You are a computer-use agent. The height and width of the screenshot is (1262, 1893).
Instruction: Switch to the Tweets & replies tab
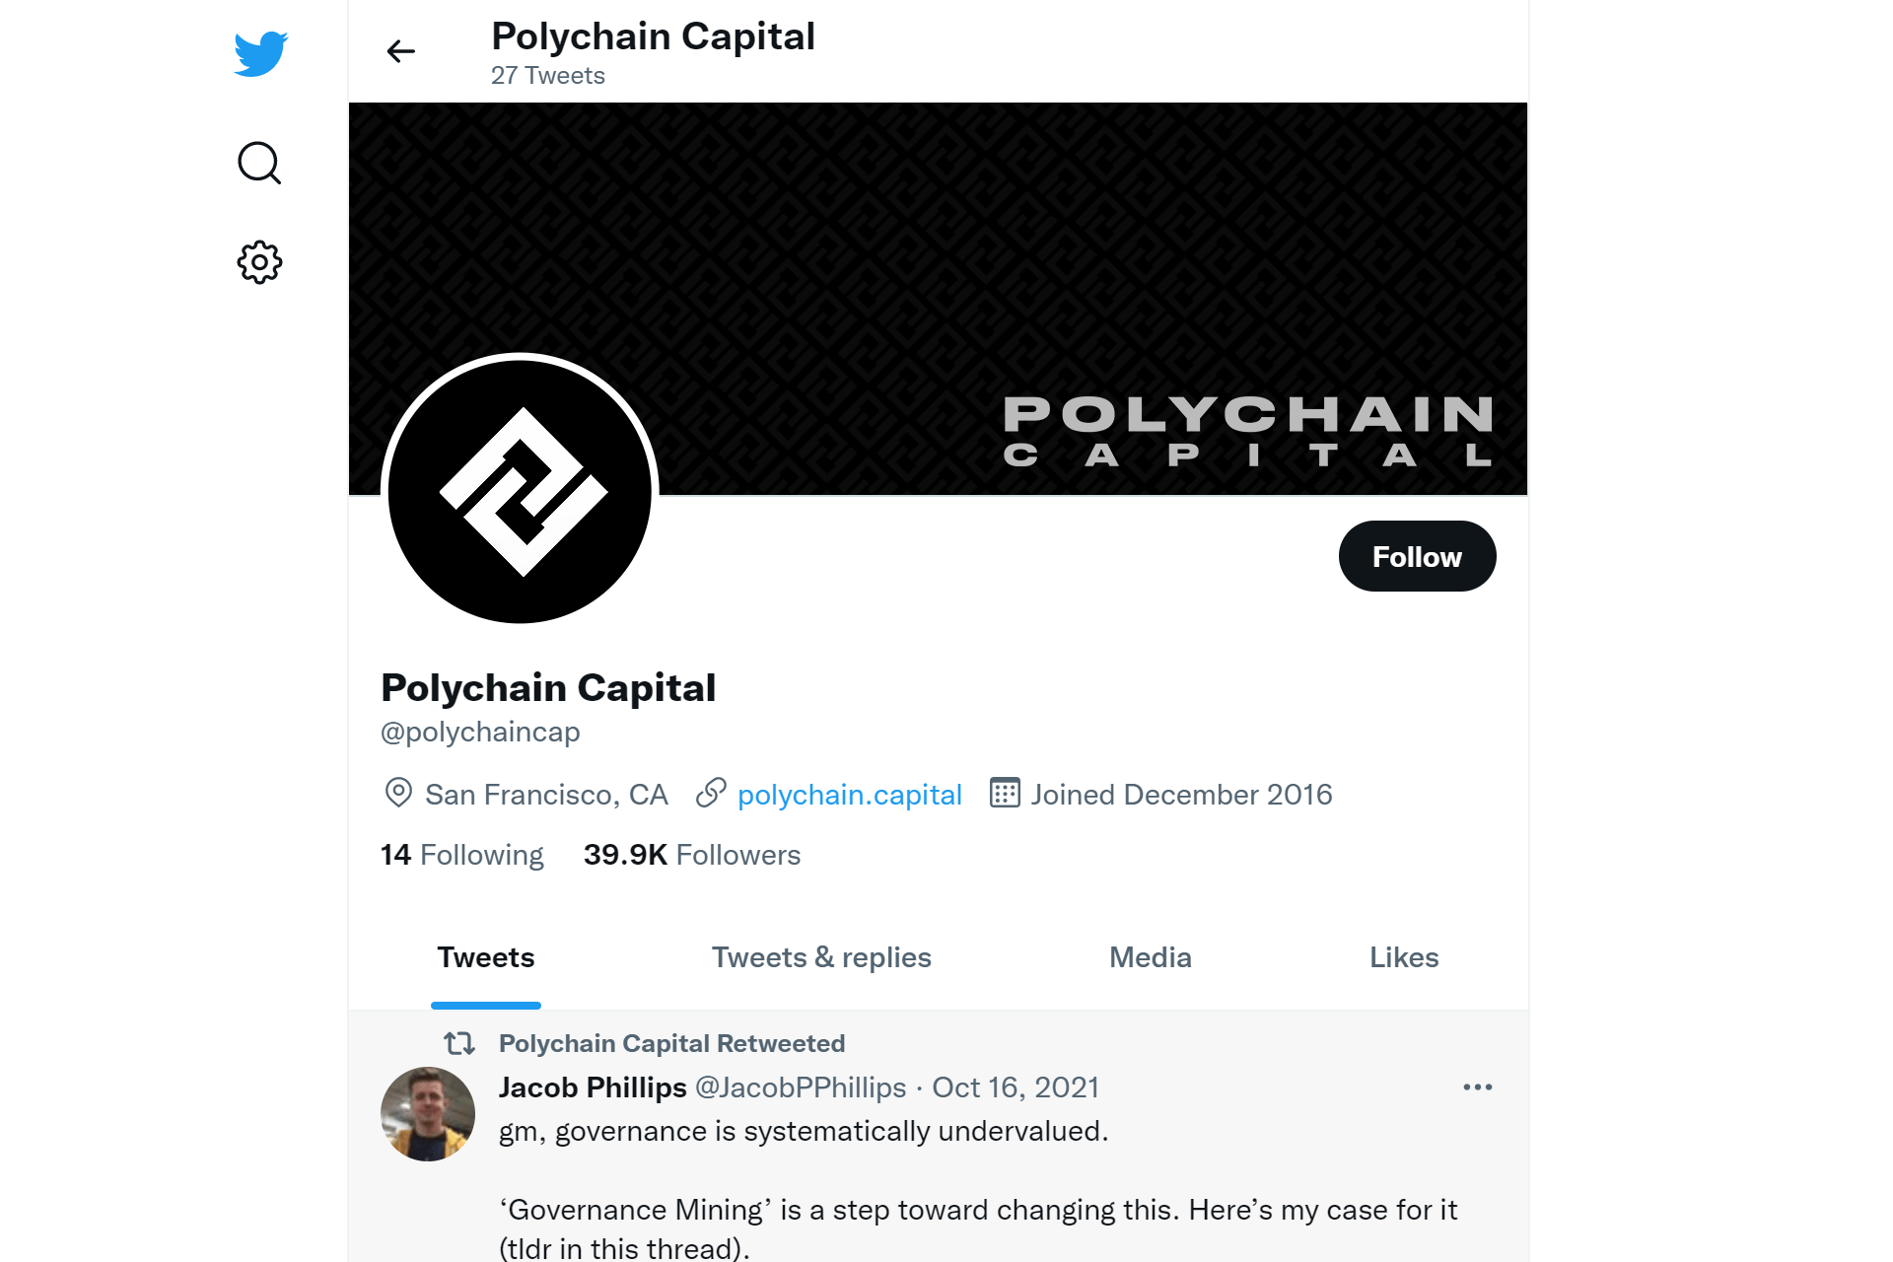(x=821, y=957)
